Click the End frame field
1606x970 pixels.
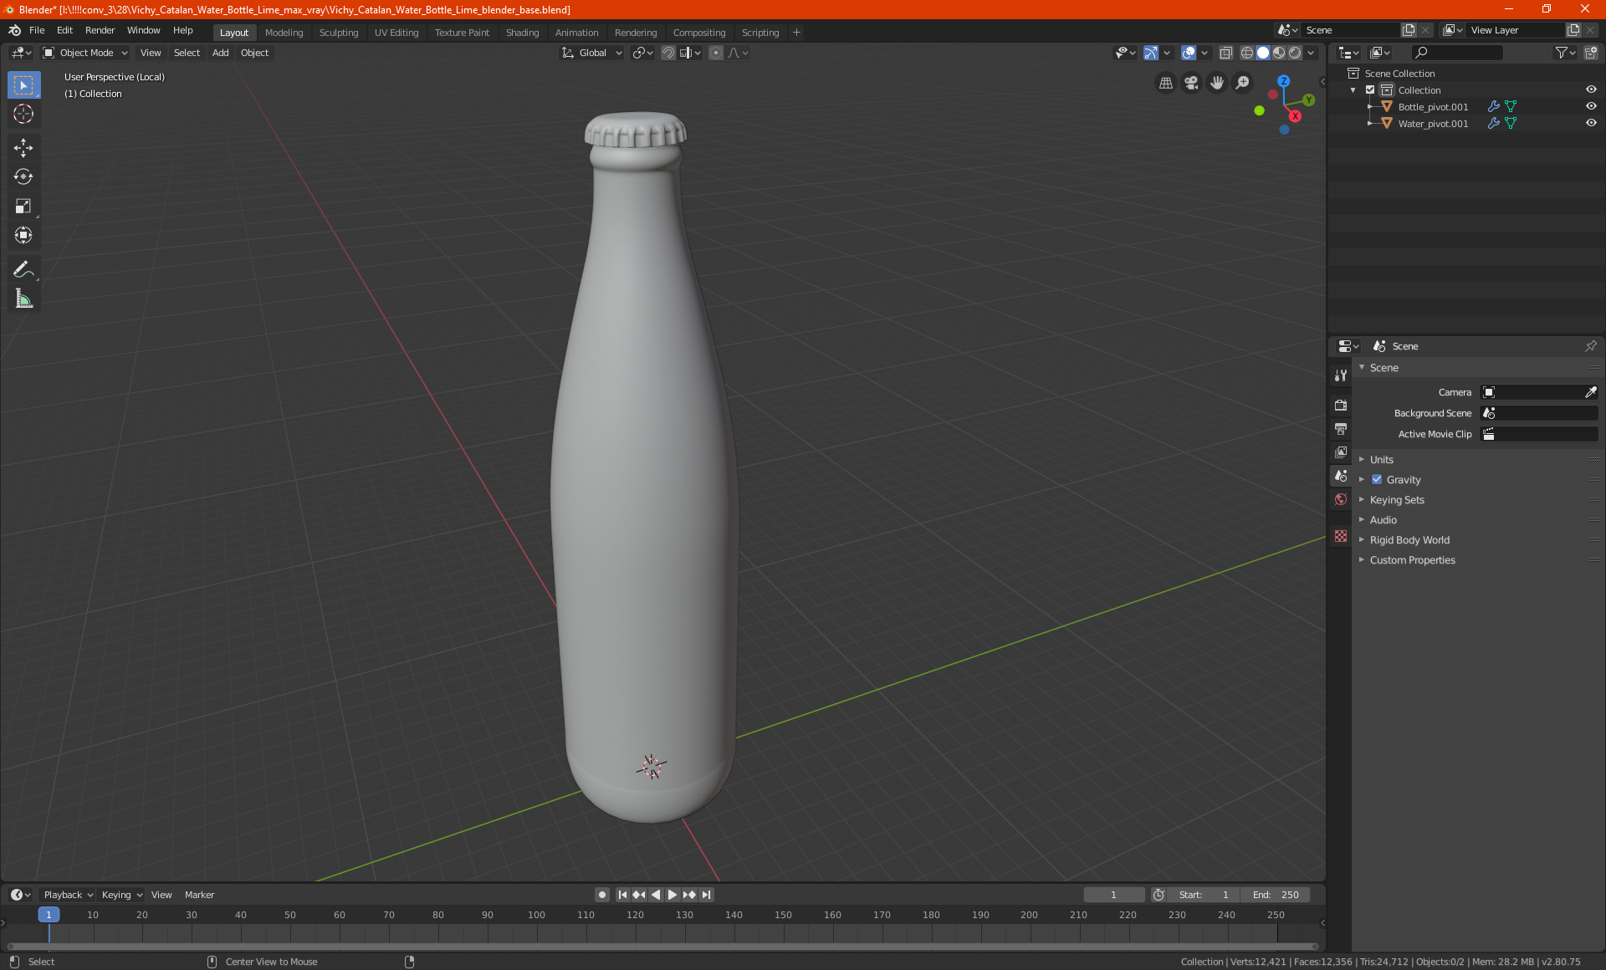pos(1276,895)
